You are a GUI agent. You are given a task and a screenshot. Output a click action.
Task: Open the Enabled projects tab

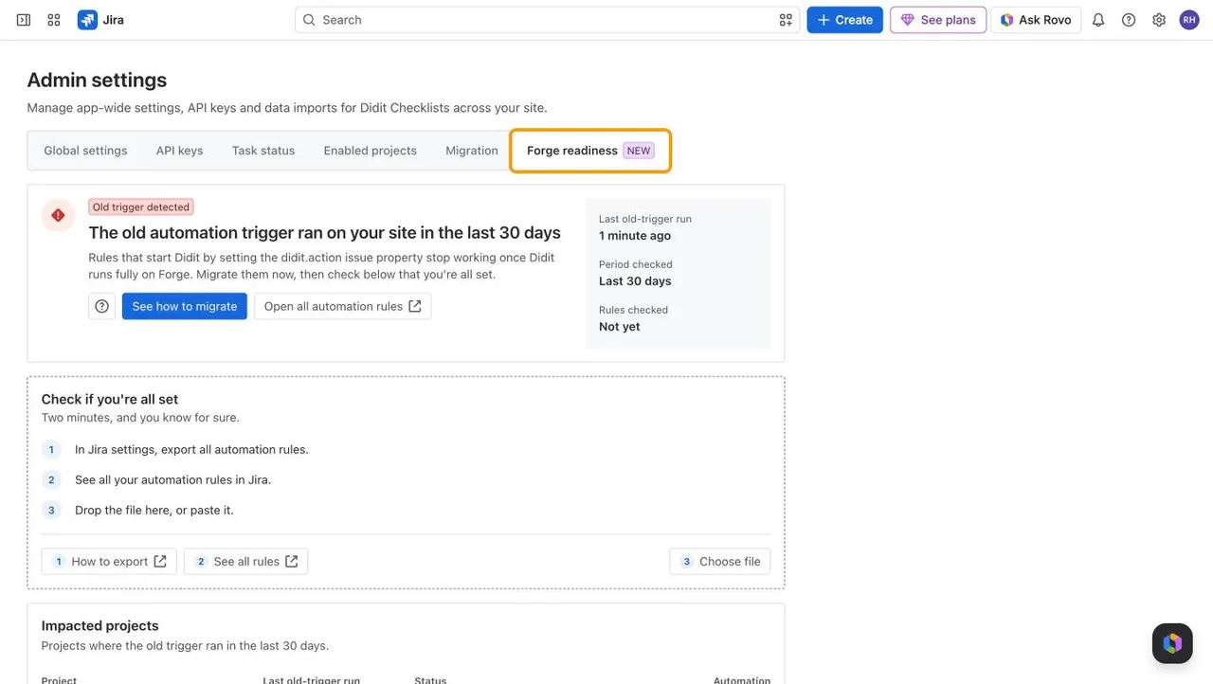[x=371, y=151]
